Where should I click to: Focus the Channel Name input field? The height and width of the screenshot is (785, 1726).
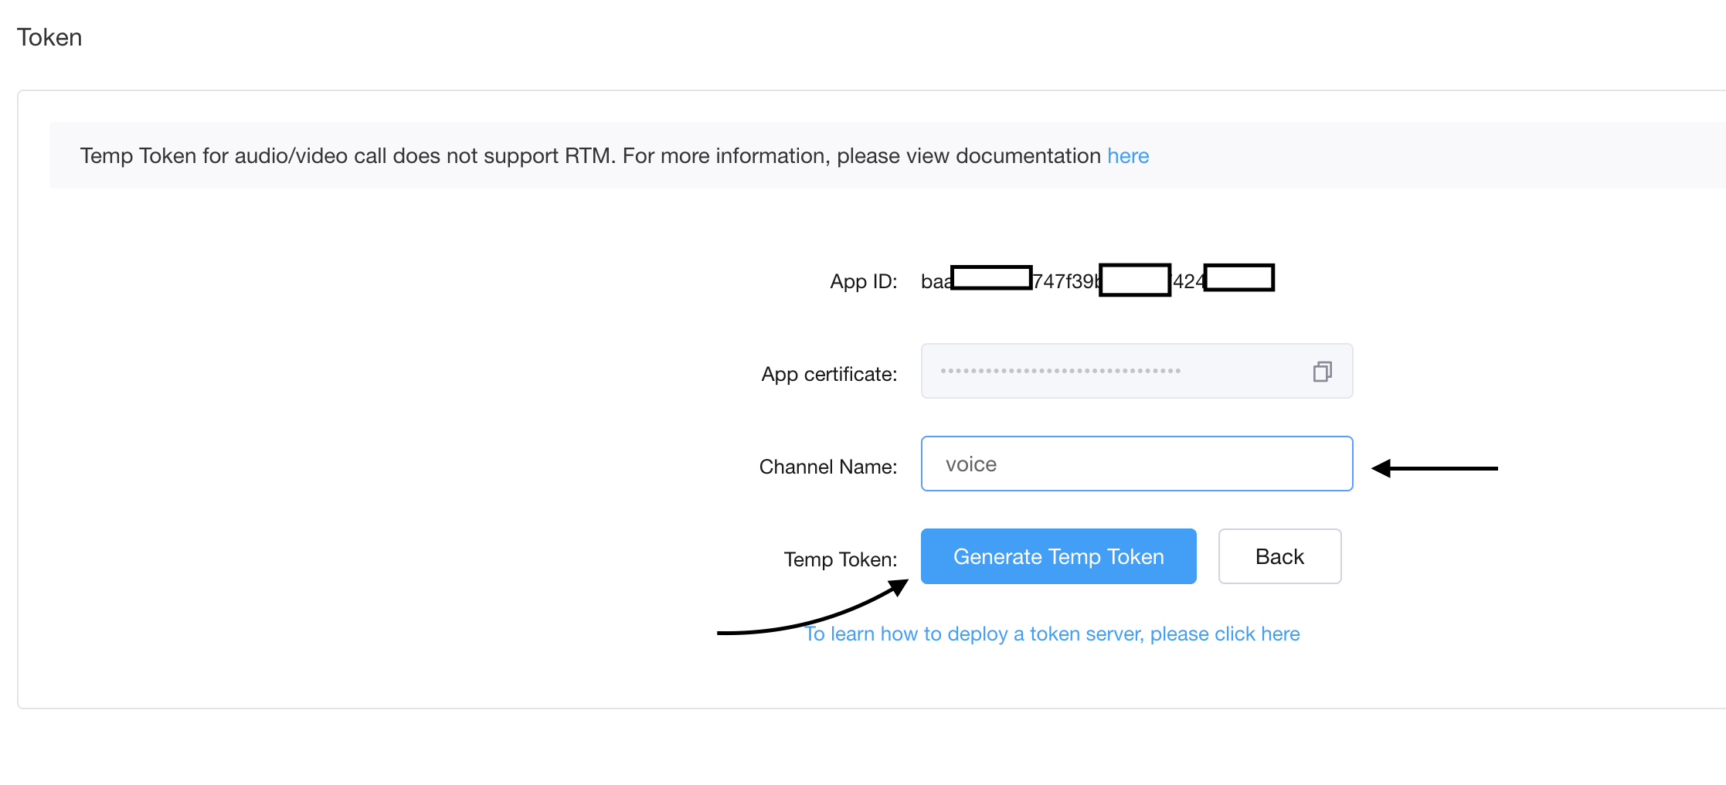[x=1136, y=464]
